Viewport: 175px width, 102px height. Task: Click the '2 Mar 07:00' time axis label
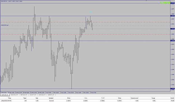(71, 92)
